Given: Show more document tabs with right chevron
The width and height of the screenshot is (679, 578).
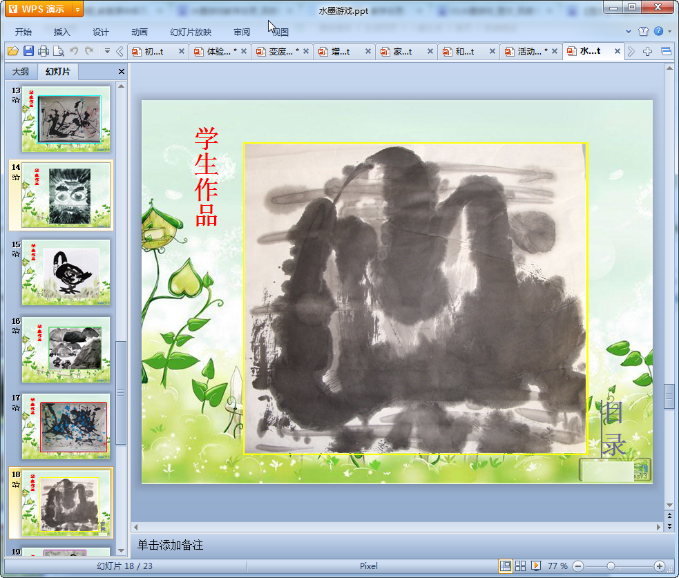Looking at the screenshot, I should [x=631, y=52].
